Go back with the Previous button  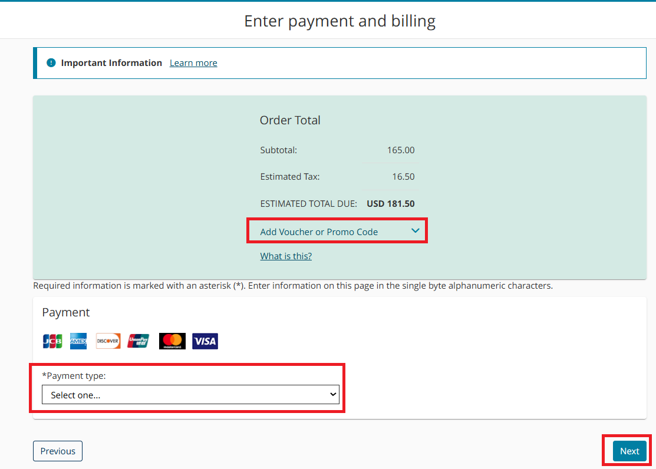[58, 451]
